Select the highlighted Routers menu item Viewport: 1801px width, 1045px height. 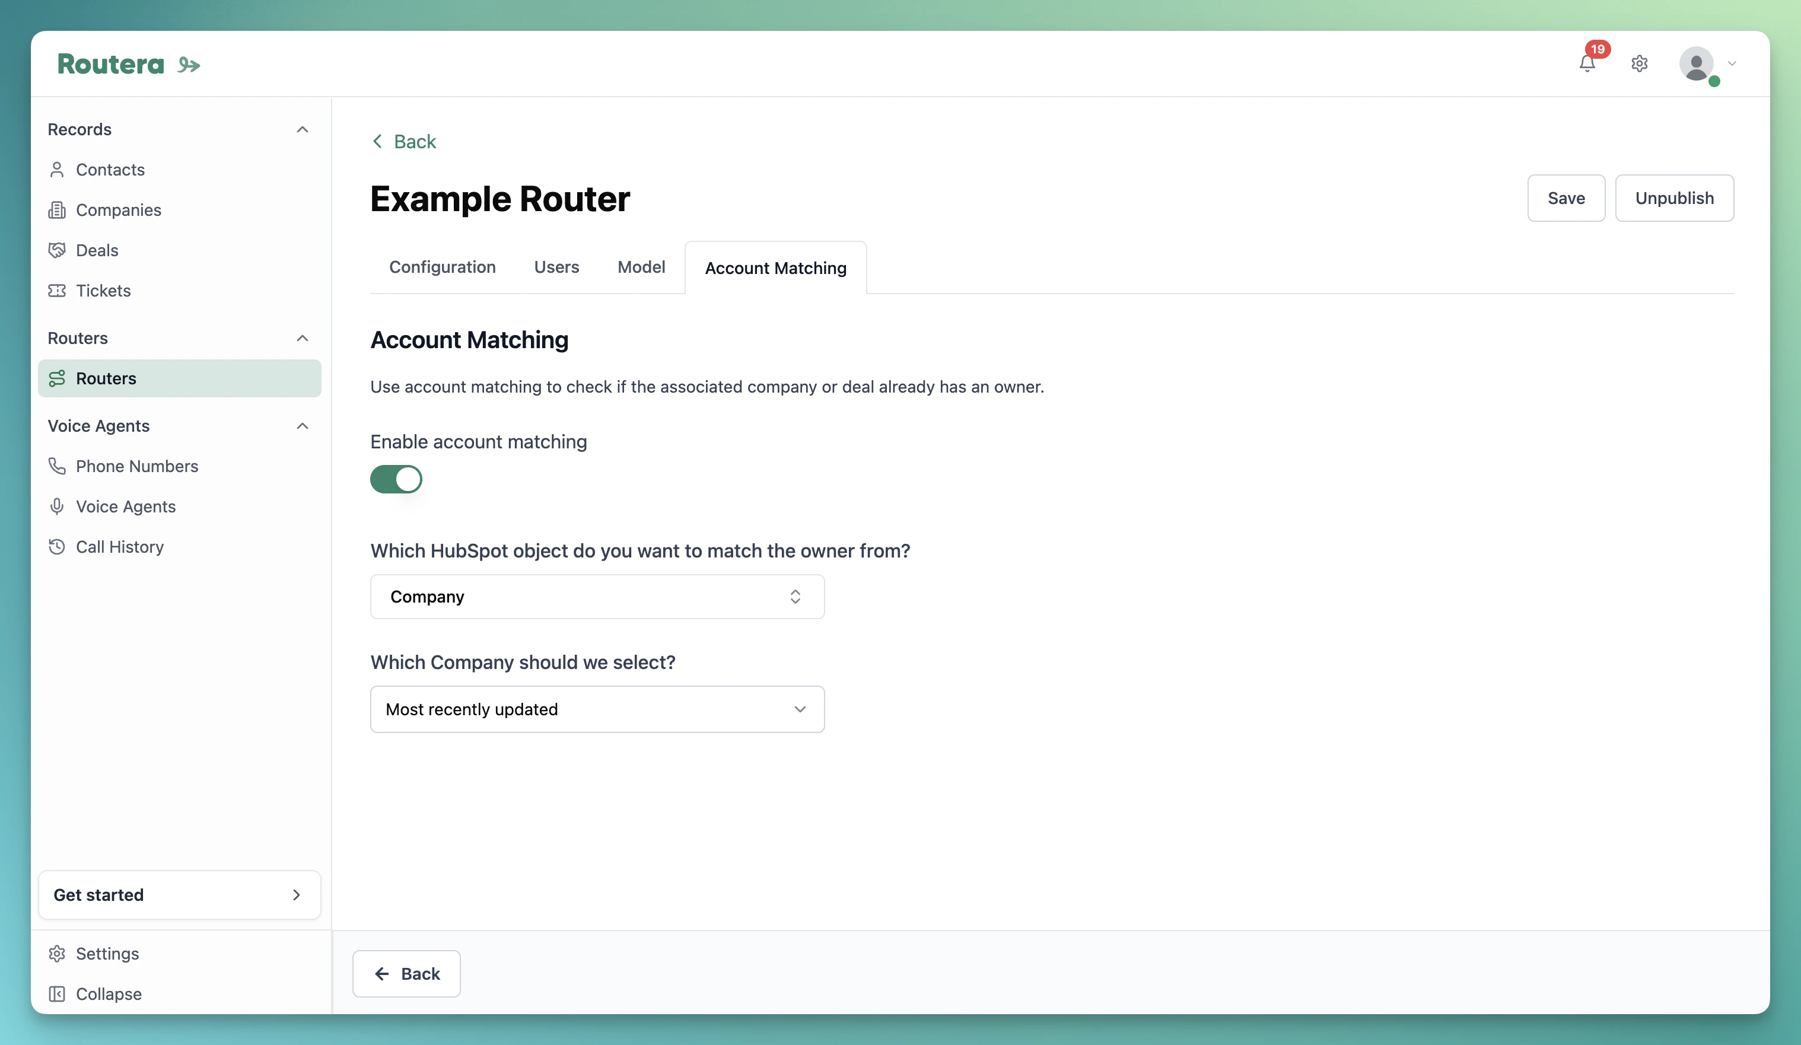coord(179,378)
